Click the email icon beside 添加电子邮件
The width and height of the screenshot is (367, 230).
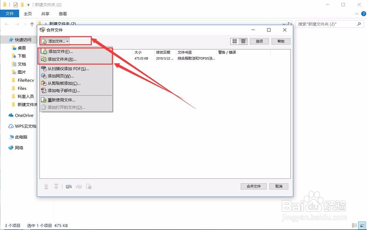[44, 90]
